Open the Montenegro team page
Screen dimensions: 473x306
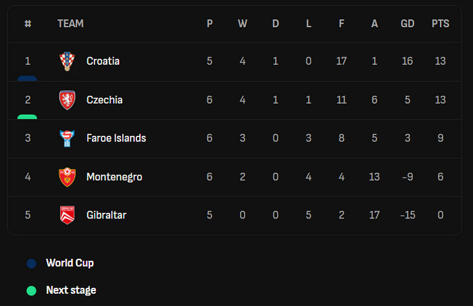tap(114, 177)
